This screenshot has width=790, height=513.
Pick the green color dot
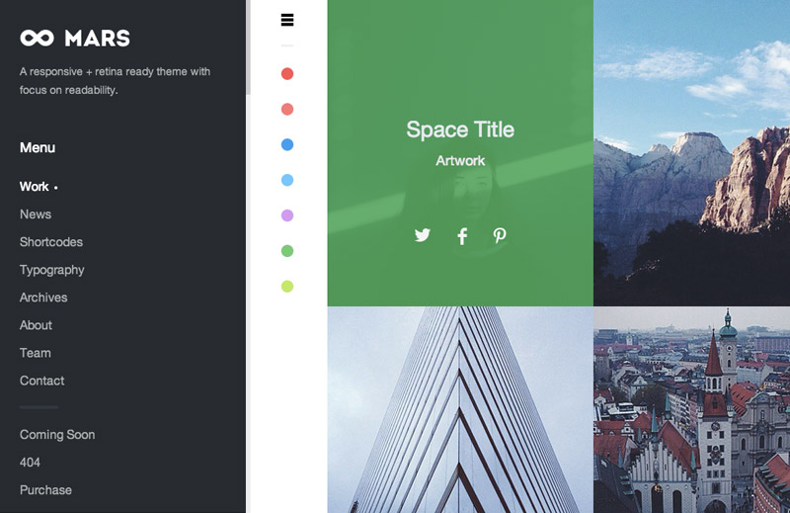tap(287, 251)
